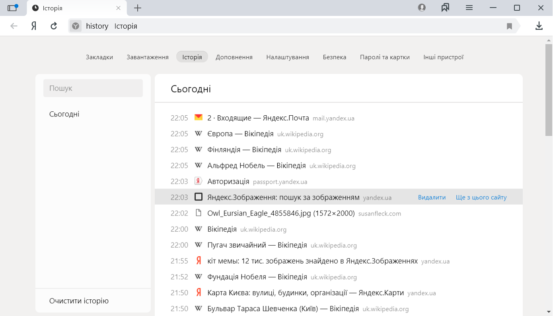Switch to the Закладки tab
Screen dimensions: 553x316
tap(99, 57)
